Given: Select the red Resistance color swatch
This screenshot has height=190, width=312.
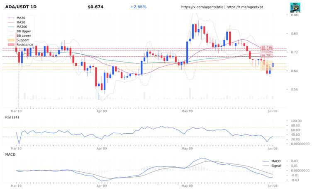Looking at the screenshot, I should pyautogui.click(x=11, y=44).
